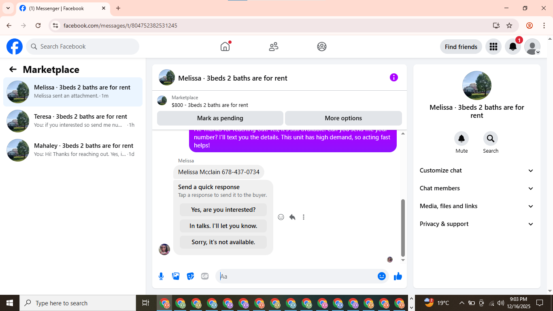Click the Windows taskbar search box

78,303
